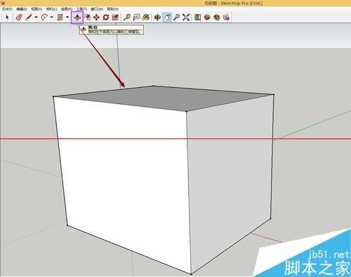This screenshot has width=351, height=277.
Task: Choose the Zoom magnifier tool
Action: (x=177, y=18)
